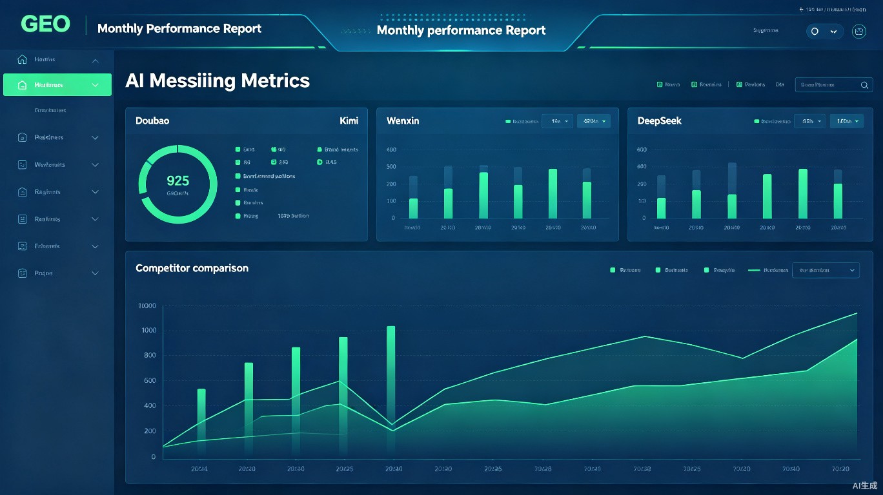Click the sub-item under the highlighted sidebar entry

click(50, 111)
